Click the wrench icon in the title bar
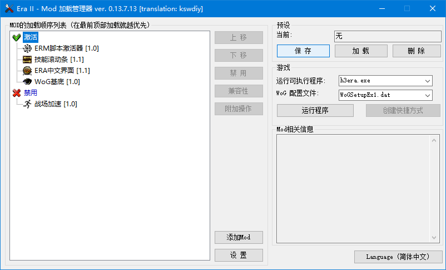446x270 pixels. (9, 8)
